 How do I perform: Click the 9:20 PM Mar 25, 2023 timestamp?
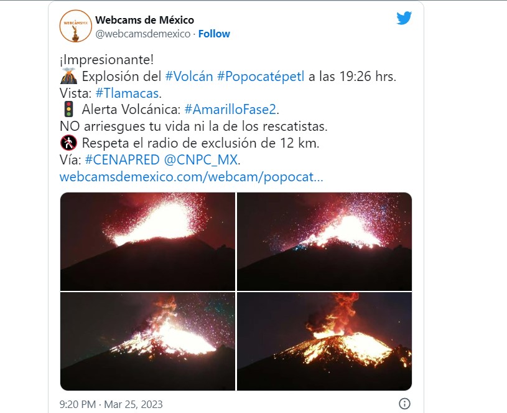111,404
